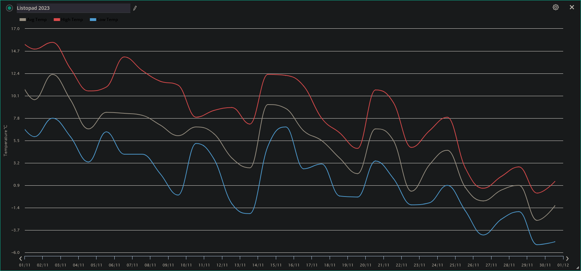Grab the resize handle in the bottom-right corner
The height and width of the screenshot is (271, 581).
coord(578,268)
